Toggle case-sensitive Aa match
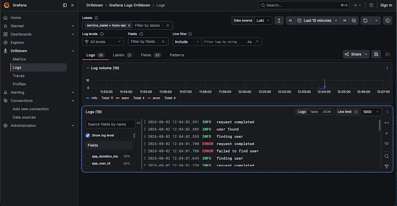Image resolution: width=397 pixels, height=206 pixels. (249, 42)
